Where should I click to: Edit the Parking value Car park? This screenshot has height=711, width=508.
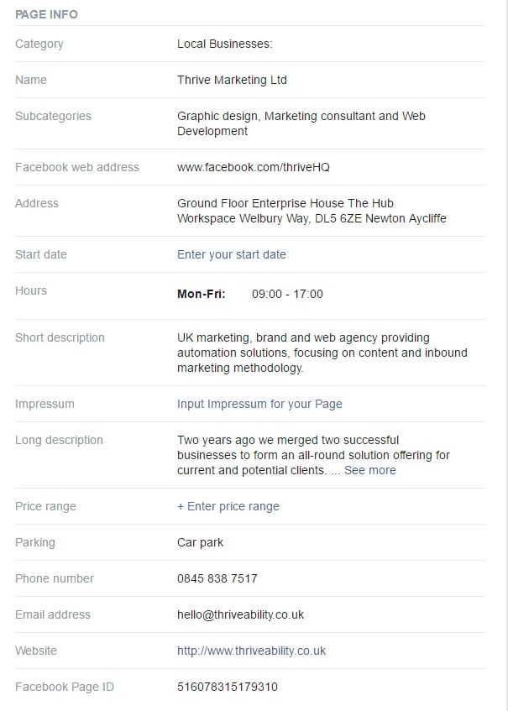click(x=200, y=543)
